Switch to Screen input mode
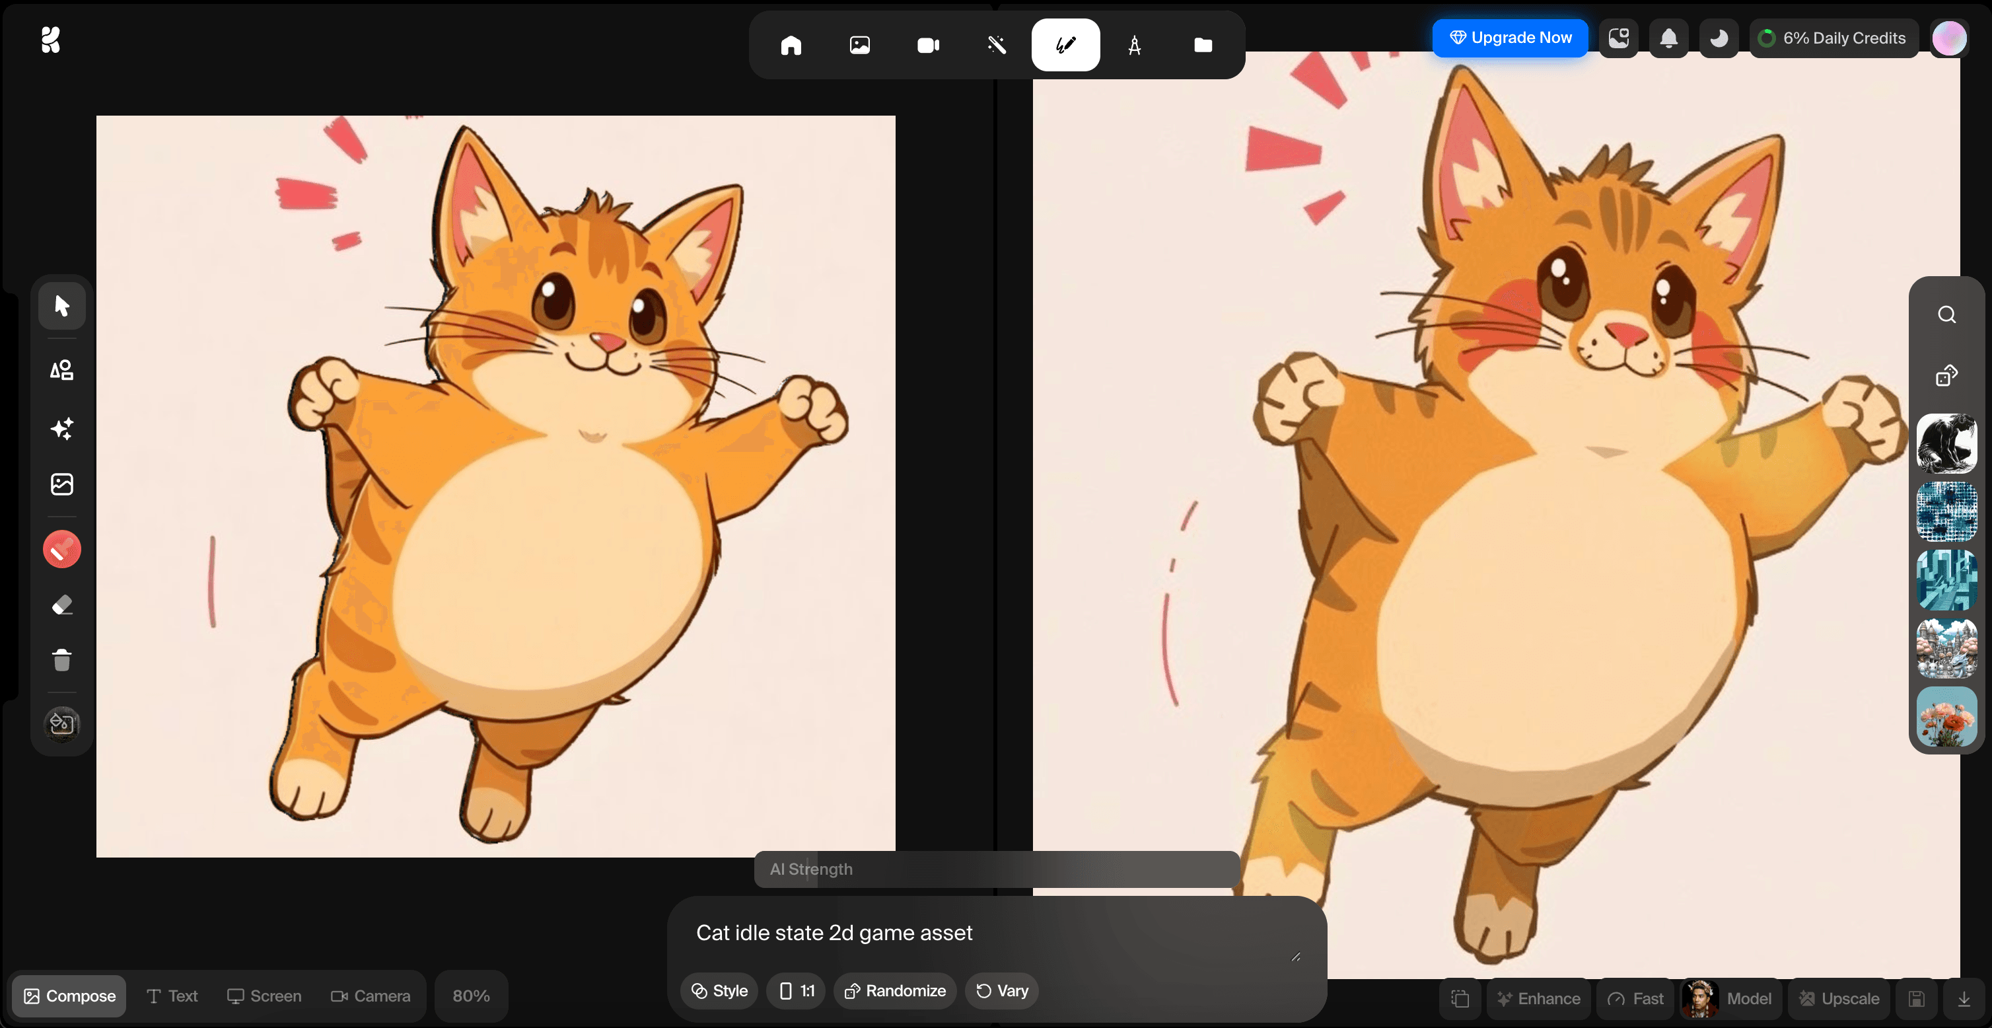Viewport: 1992px width, 1028px height. tap(264, 996)
